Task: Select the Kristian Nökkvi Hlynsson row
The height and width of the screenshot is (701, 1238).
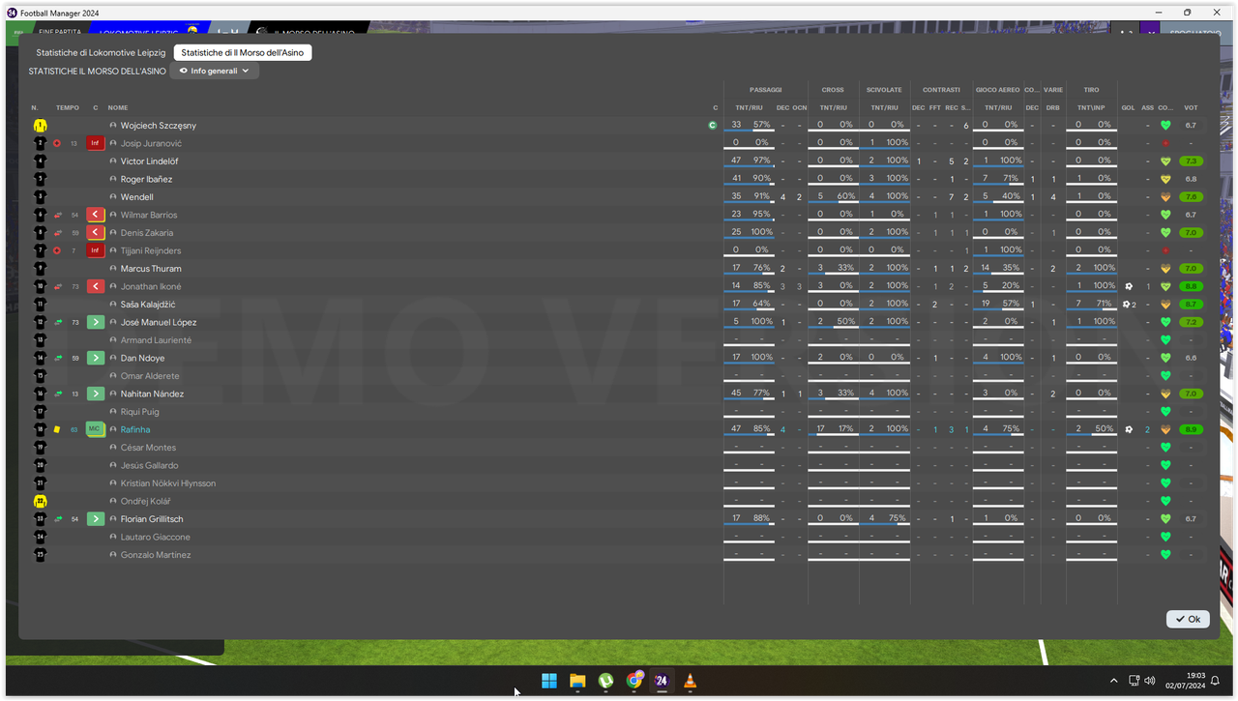Action: pos(619,483)
